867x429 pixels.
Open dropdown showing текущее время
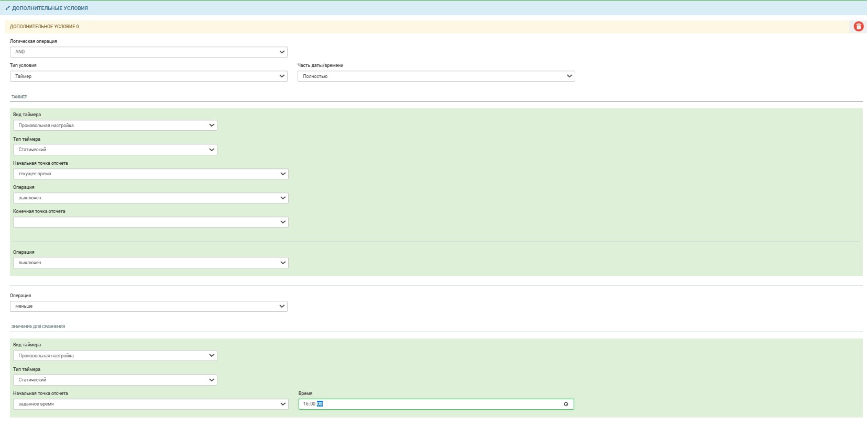click(x=150, y=174)
